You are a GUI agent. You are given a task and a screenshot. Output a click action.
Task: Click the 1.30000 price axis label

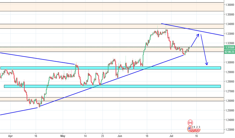click(230, 62)
